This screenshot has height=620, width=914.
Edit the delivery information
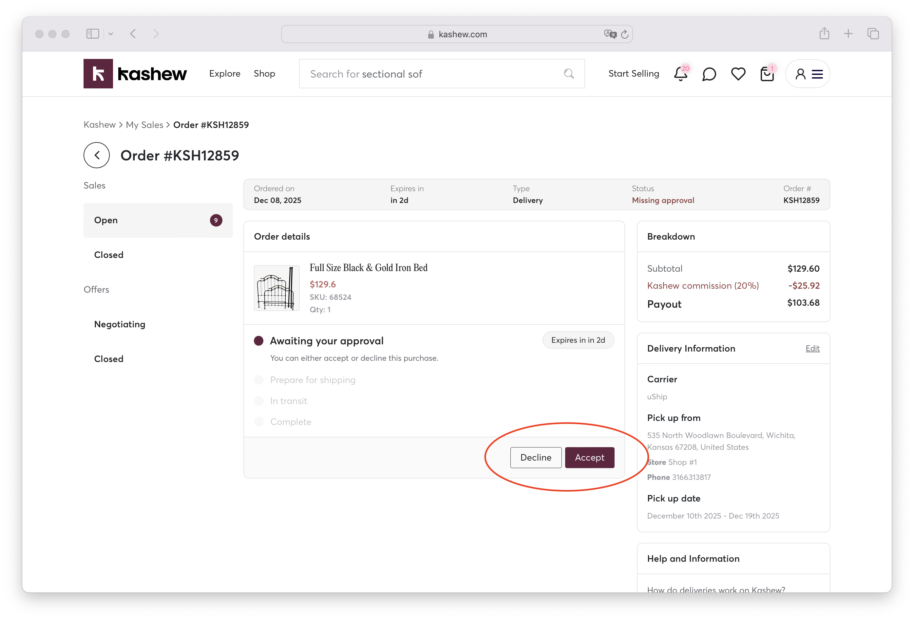pyautogui.click(x=812, y=348)
